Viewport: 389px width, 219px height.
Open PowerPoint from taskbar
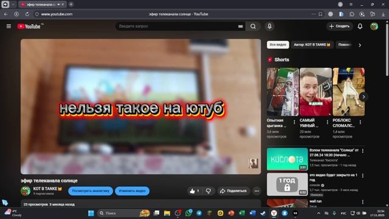231,213
